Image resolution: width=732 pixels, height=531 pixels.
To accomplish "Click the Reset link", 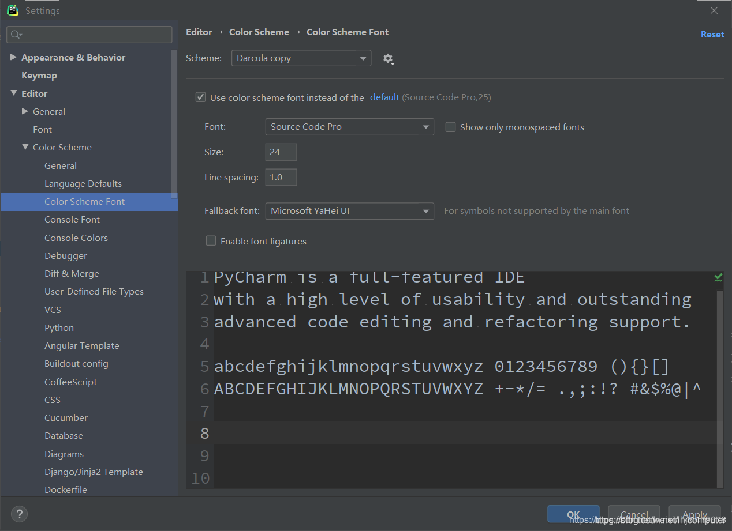I will [x=712, y=35].
